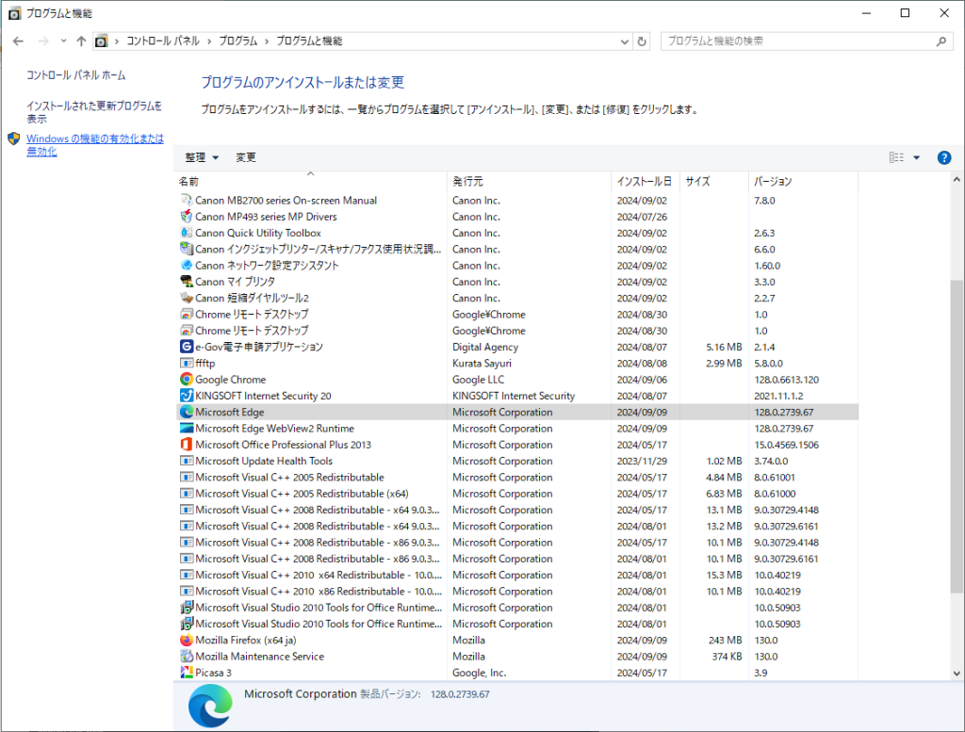Click the Google Chrome icon in list
The height and width of the screenshot is (732, 965).
[x=186, y=380]
